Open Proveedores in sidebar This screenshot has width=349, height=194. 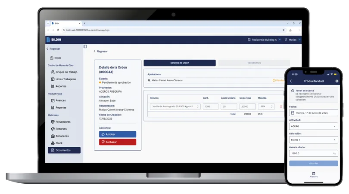(x=61, y=122)
